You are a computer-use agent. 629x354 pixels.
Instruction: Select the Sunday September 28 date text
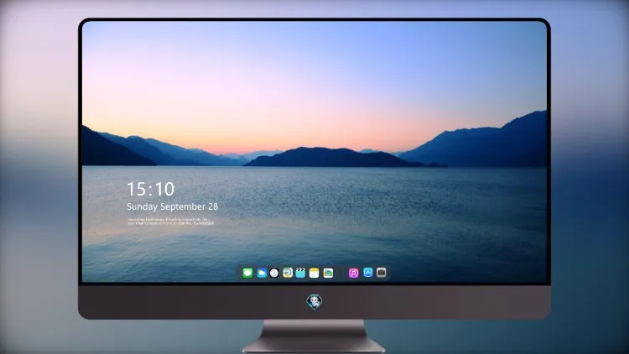point(173,206)
